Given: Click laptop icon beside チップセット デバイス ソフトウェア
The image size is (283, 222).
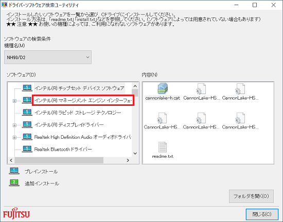Looking at the screenshot, I should (27, 88).
